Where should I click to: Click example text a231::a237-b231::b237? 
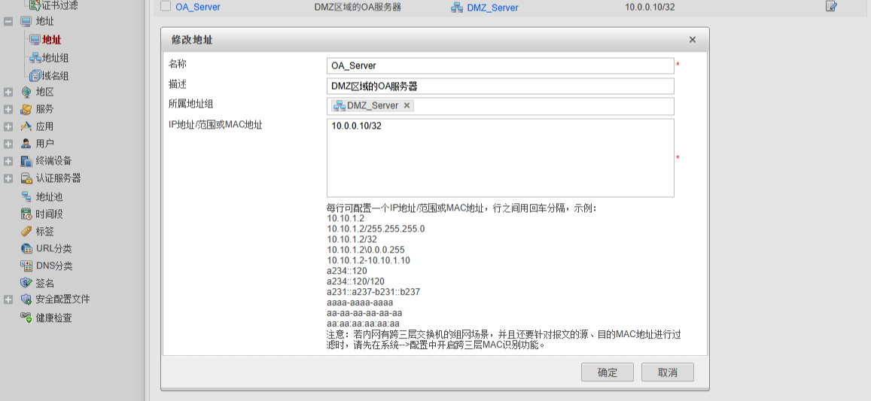[373, 292]
